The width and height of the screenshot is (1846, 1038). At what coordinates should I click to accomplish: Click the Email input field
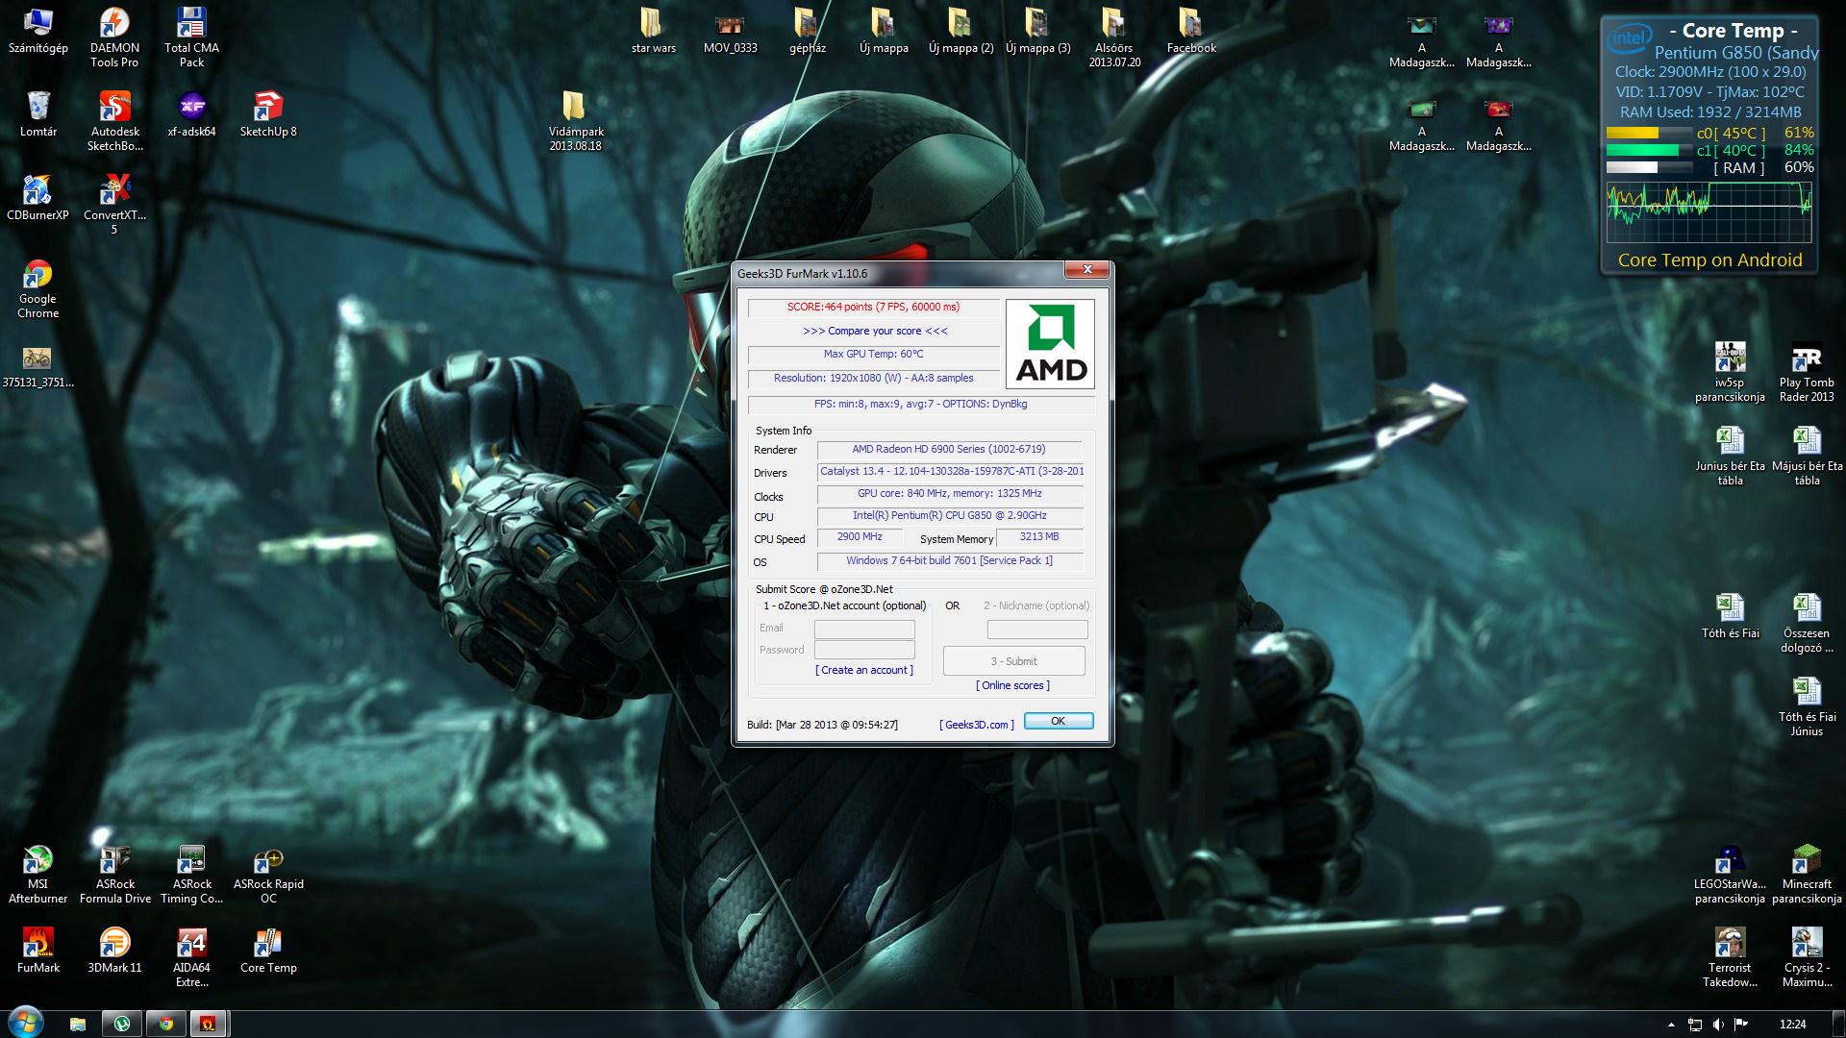pos(863,629)
